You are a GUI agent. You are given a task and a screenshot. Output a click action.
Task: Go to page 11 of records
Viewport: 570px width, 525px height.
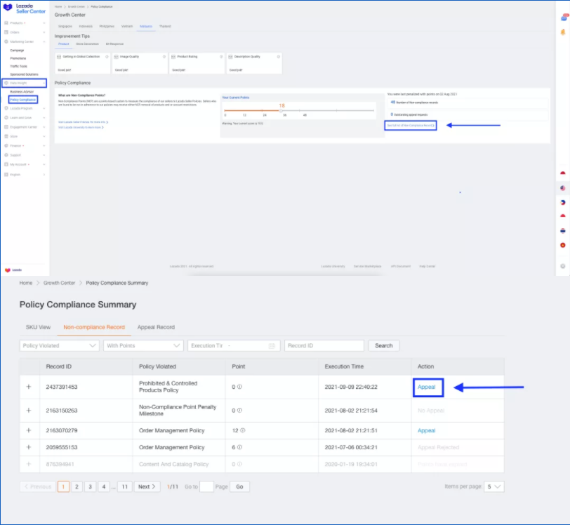point(125,486)
